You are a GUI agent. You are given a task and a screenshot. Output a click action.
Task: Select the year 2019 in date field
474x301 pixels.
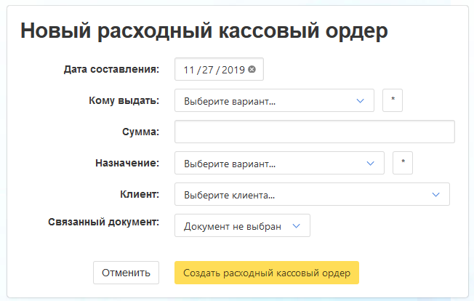tap(231, 69)
